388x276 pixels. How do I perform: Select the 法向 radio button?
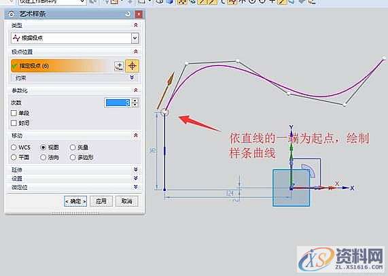click(x=43, y=157)
